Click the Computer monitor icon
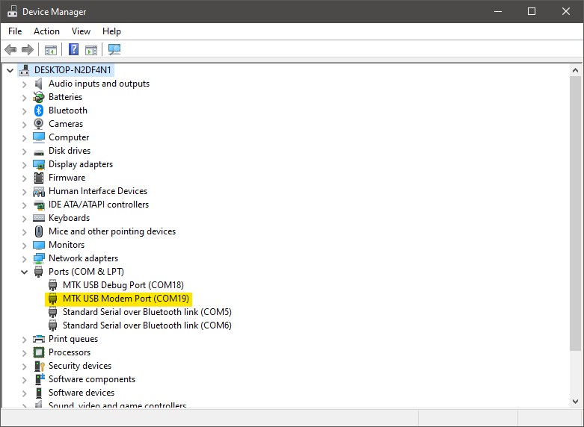The image size is (584, 427). [39, 137]
